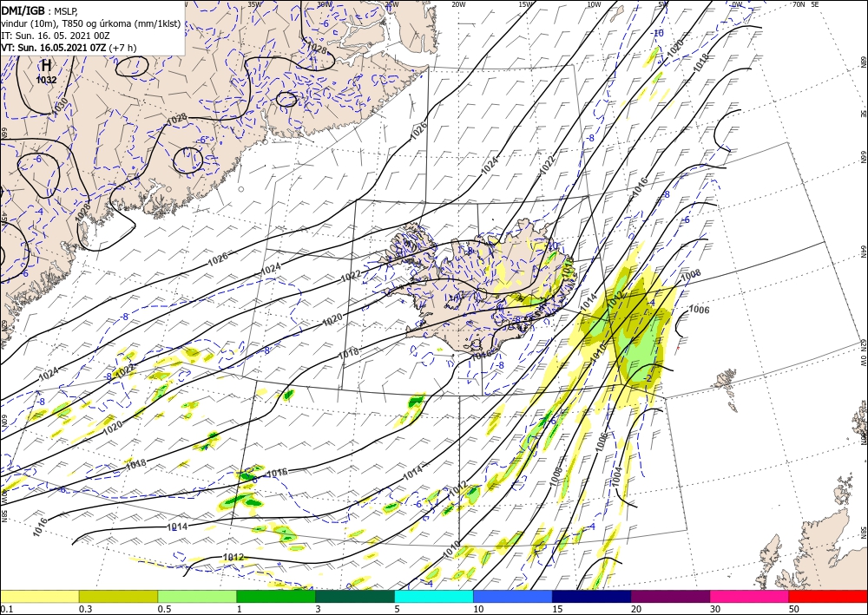Click the yellow 0.1–0.3 legend swatch
The image size is (868, 615).
[x=39, y=596]
